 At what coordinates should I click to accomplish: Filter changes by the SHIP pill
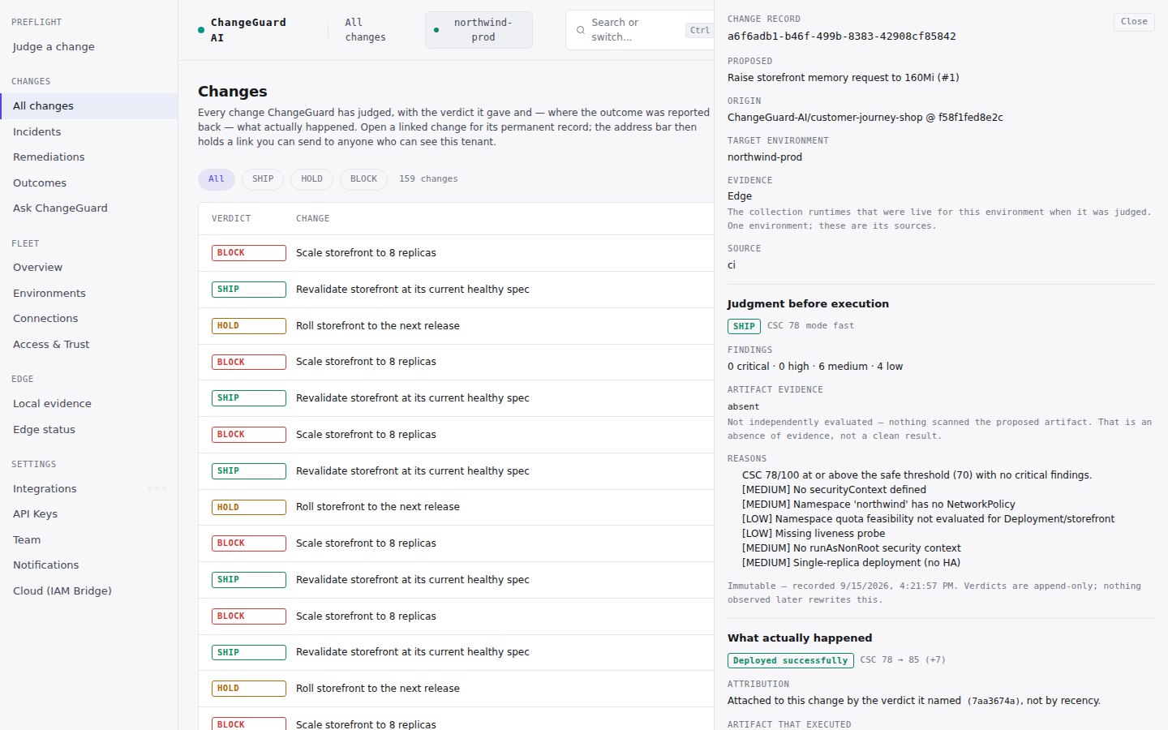[263, 179]
